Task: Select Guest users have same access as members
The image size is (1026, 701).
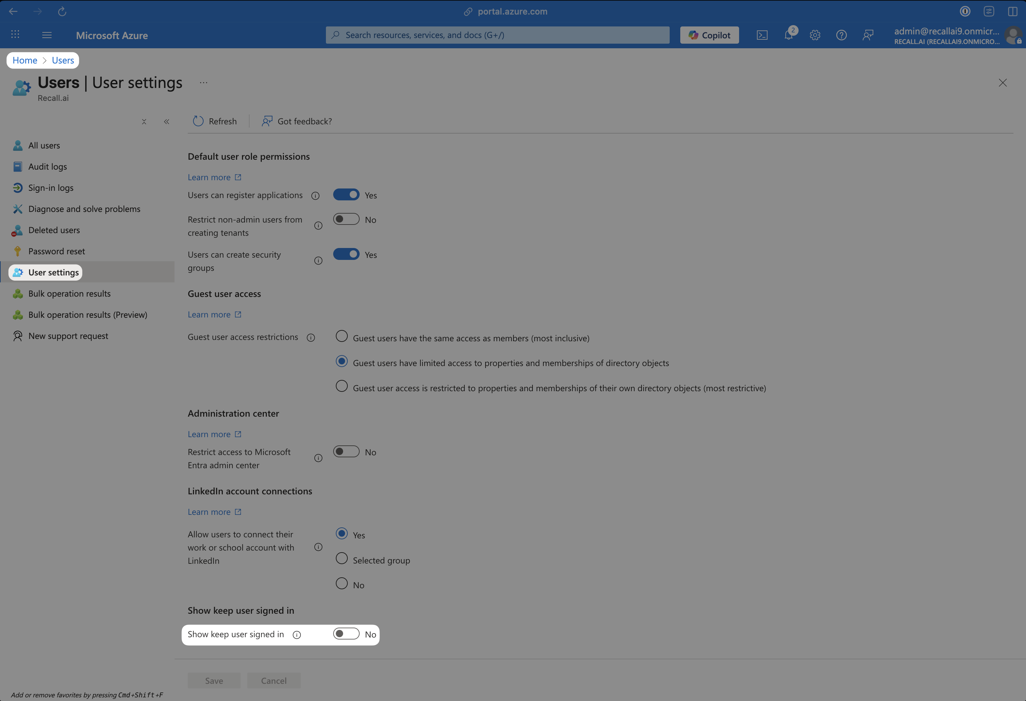Action: click(x=341, y=337)
